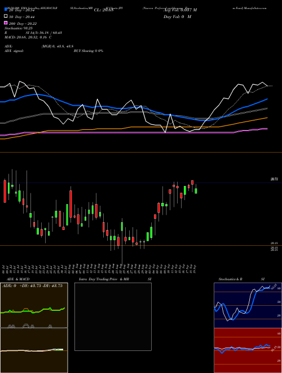Click the blue 20 Day legend swatch
The image size is (282, 373).
pos(6,9)
